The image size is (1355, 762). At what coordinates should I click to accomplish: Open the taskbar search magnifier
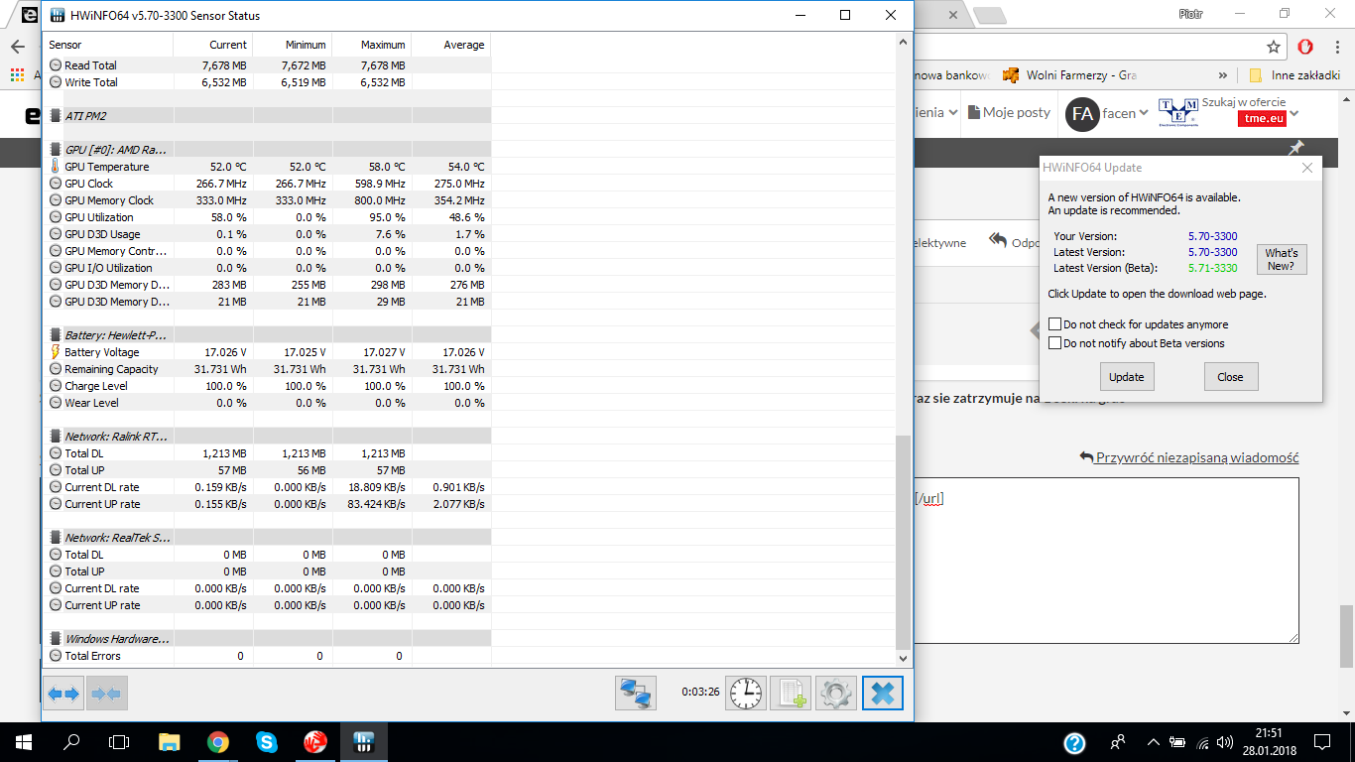tap(71, 741)
